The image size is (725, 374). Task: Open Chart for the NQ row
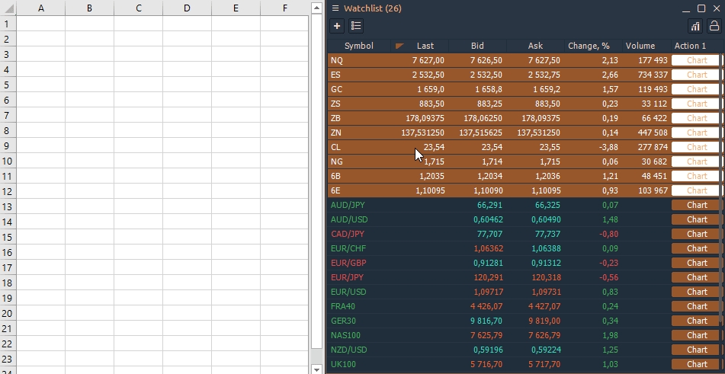pyautogui.click(x=697, y=60)
